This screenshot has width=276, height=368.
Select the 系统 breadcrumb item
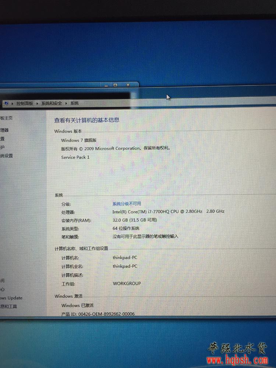point(74,103)
